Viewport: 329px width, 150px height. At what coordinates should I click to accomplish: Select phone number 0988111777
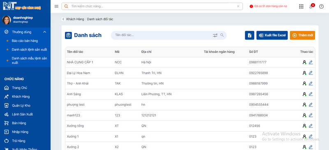tap(258, 62)
